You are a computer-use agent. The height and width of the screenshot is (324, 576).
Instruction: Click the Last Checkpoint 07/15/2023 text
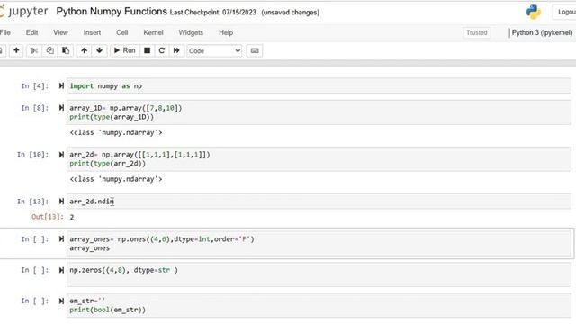pyautogui.click(x=213, y=12)
